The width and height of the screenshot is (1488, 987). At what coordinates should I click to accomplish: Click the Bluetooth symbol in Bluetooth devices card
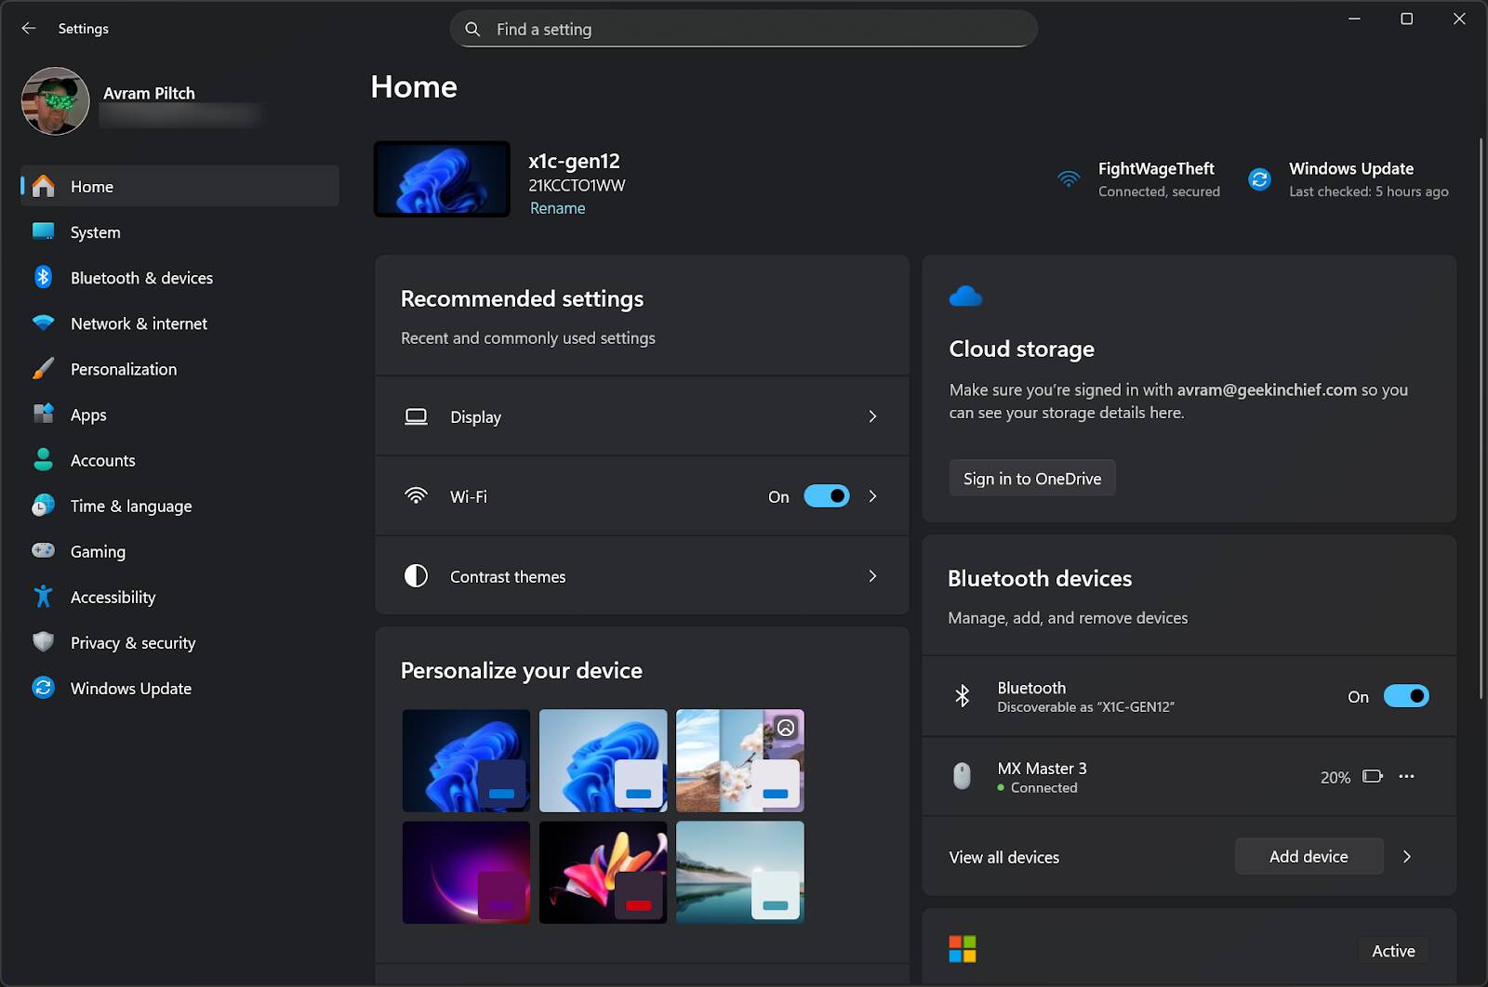coord(963,695)
